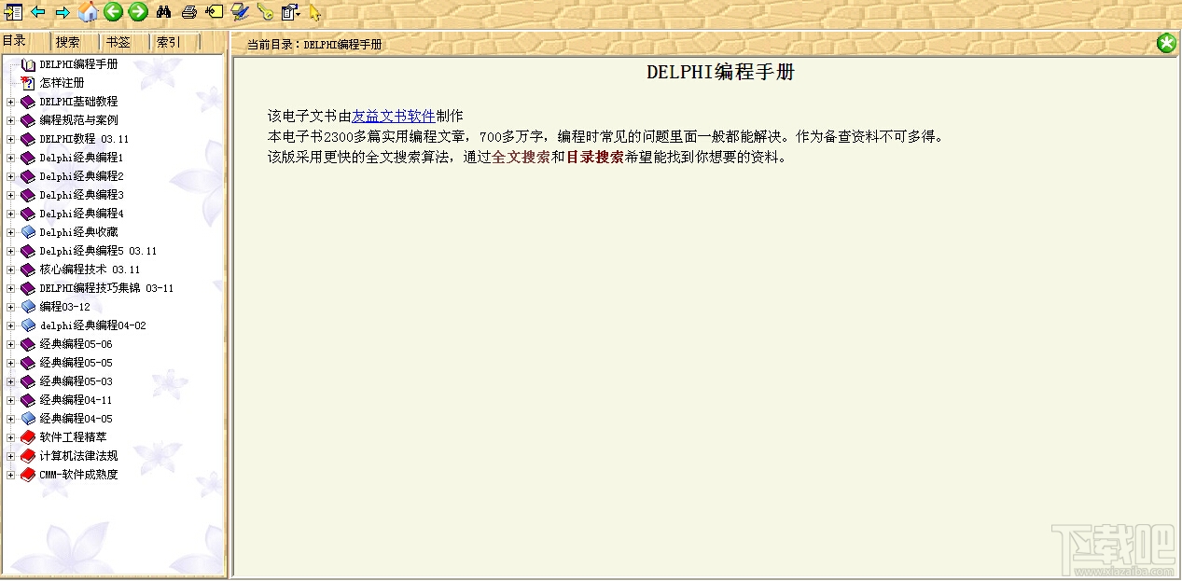Viewport: 1182px width, 581px height.
Task: Open the notes pen icon in toolbar
Action: [x=240, y=12]
